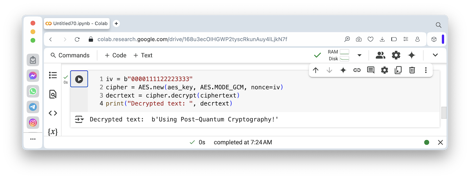Open more cell actions menu
This screenshot has height=179, width=470.
pyautogui.click(x=426, y=70)
